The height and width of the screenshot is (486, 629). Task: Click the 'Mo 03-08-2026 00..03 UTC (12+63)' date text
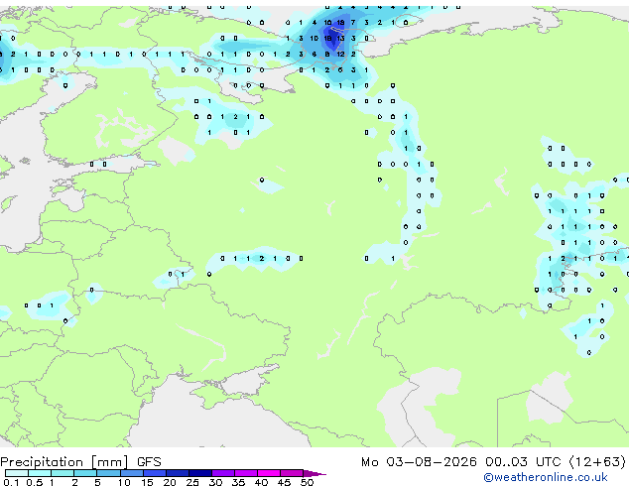point(493,462)
